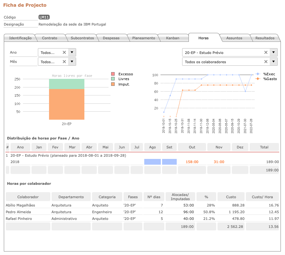Image resolution: width=285 pixels, height=255 pixels.
Task: Switch to the Identificação tab
Action: (20, 38)
